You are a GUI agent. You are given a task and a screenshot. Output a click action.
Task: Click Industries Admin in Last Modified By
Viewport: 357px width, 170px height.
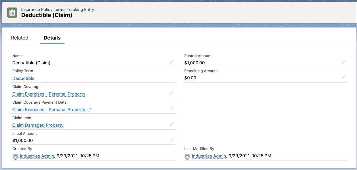[209, 156]
